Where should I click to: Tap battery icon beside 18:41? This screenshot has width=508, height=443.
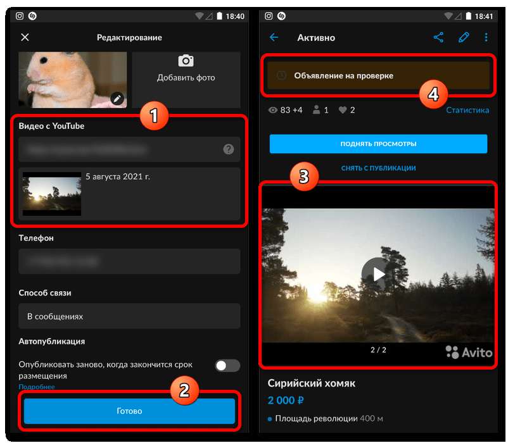point(469,16)
